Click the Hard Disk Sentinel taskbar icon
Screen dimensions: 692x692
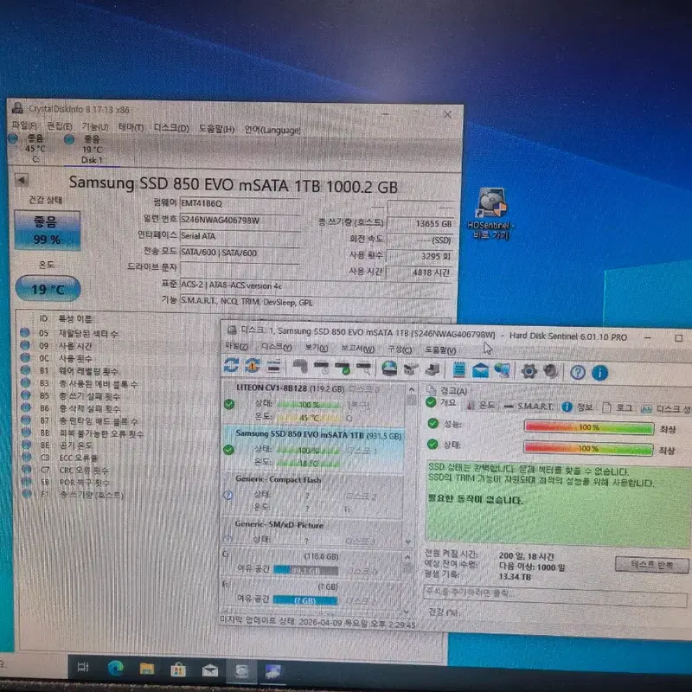272,672
